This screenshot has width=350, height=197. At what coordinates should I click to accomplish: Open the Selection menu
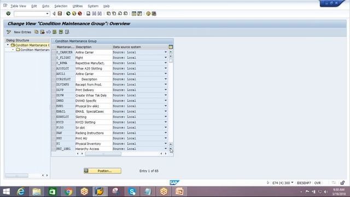pyautogui.click(x=61, y=6)
